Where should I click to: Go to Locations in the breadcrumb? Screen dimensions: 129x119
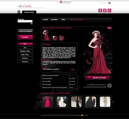coord(54,20)
